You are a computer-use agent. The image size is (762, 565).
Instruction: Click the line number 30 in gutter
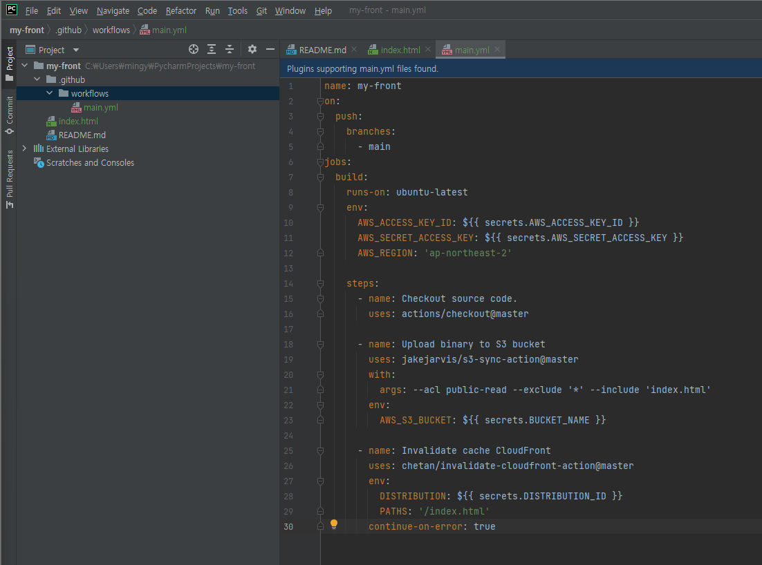pyautogui.click(x=288, y=526)
